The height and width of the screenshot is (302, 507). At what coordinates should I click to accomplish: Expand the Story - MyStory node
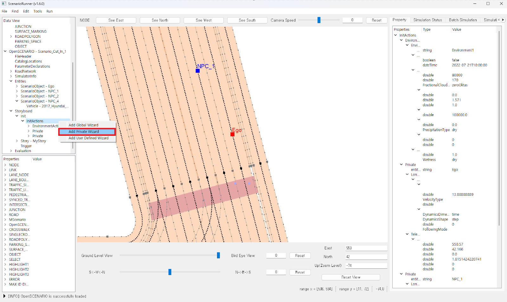pyautogui.click(x=17, y=141)
